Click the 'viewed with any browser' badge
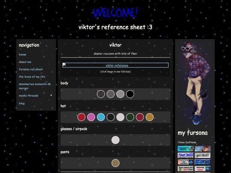The image size is (231, 173). [x=186, y=162]
